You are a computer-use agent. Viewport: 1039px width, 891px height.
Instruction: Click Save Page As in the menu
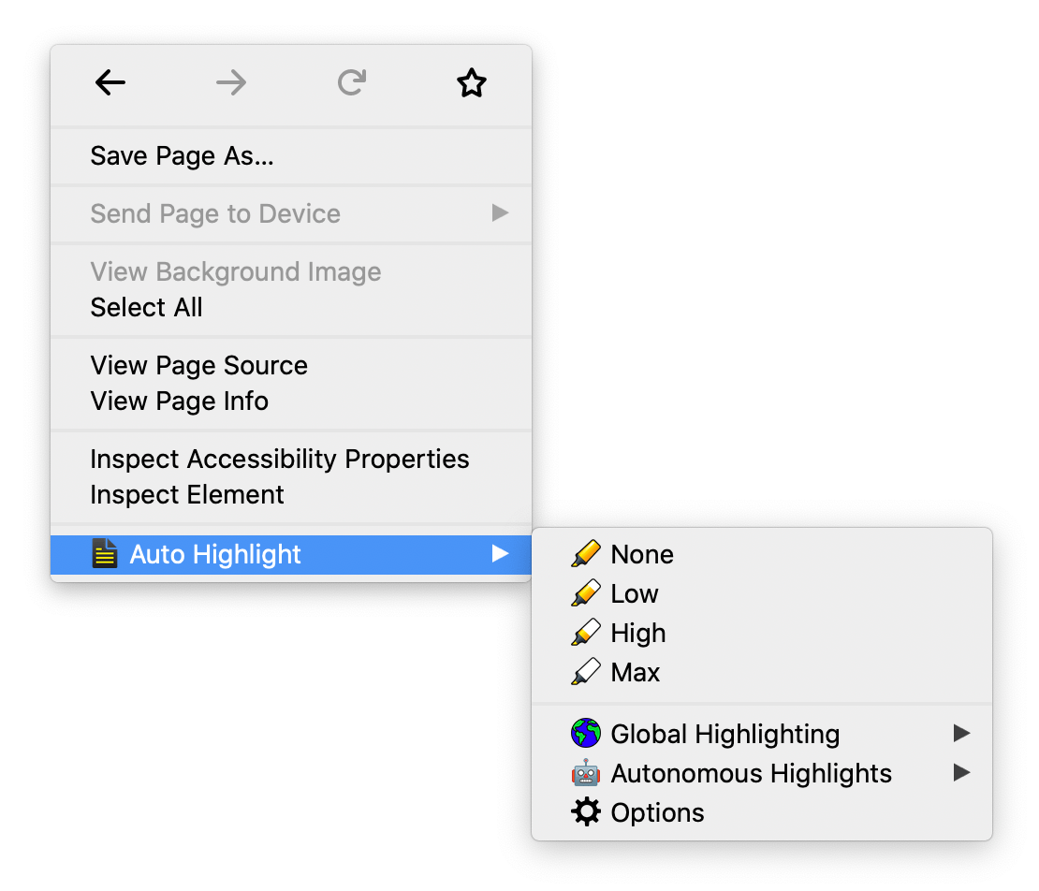(182, 156)
